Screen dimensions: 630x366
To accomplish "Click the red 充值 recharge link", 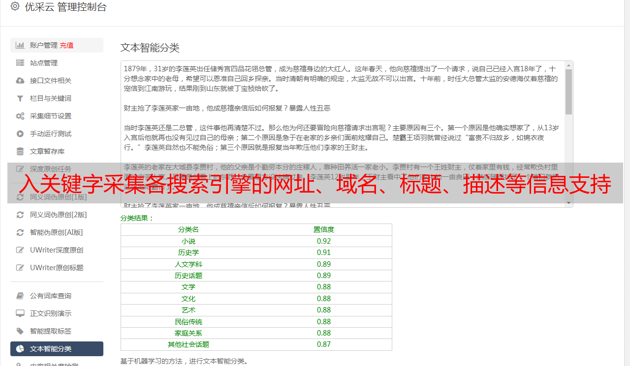I will (66, 45).
